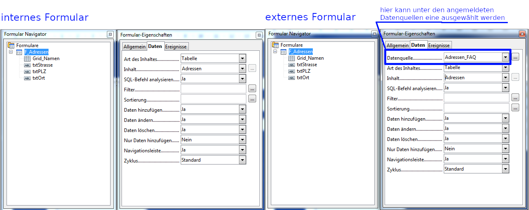The width and height of the screenshot is (529, 210).
Task: Click Sortierung text field in internal properties
Action: [x=213, y=99]
